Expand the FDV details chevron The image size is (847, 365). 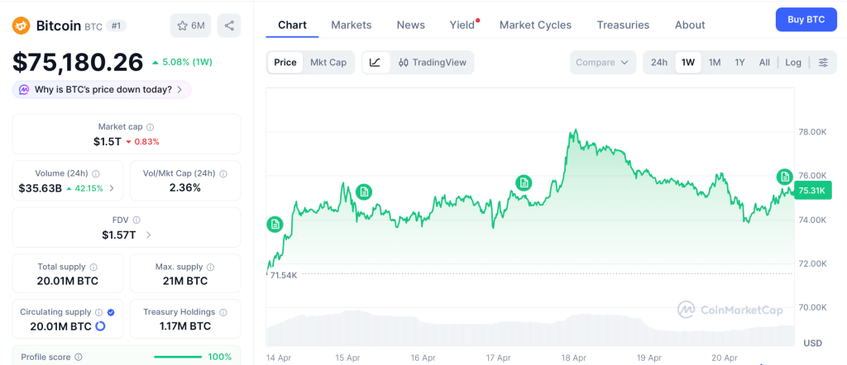(x=148, y=235)
